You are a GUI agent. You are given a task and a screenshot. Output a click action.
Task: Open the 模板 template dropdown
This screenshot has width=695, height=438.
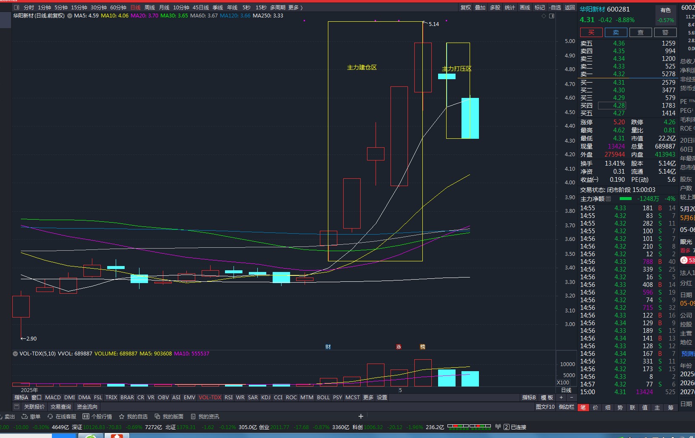(547, 398)
